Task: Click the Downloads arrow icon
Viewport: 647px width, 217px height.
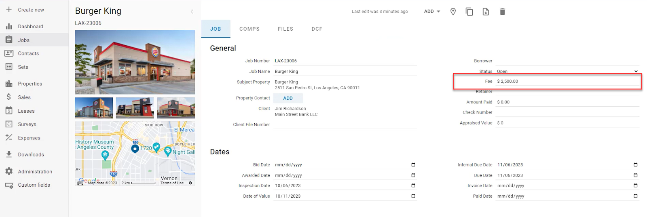Action: click(9, 154)
